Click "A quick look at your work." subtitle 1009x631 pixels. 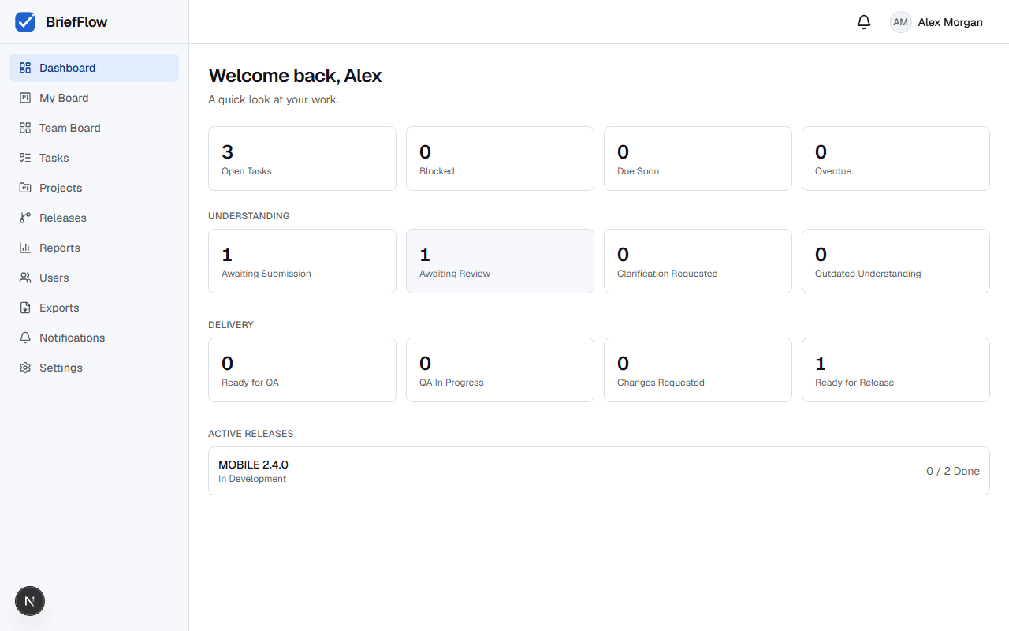(x=274, y=100)
